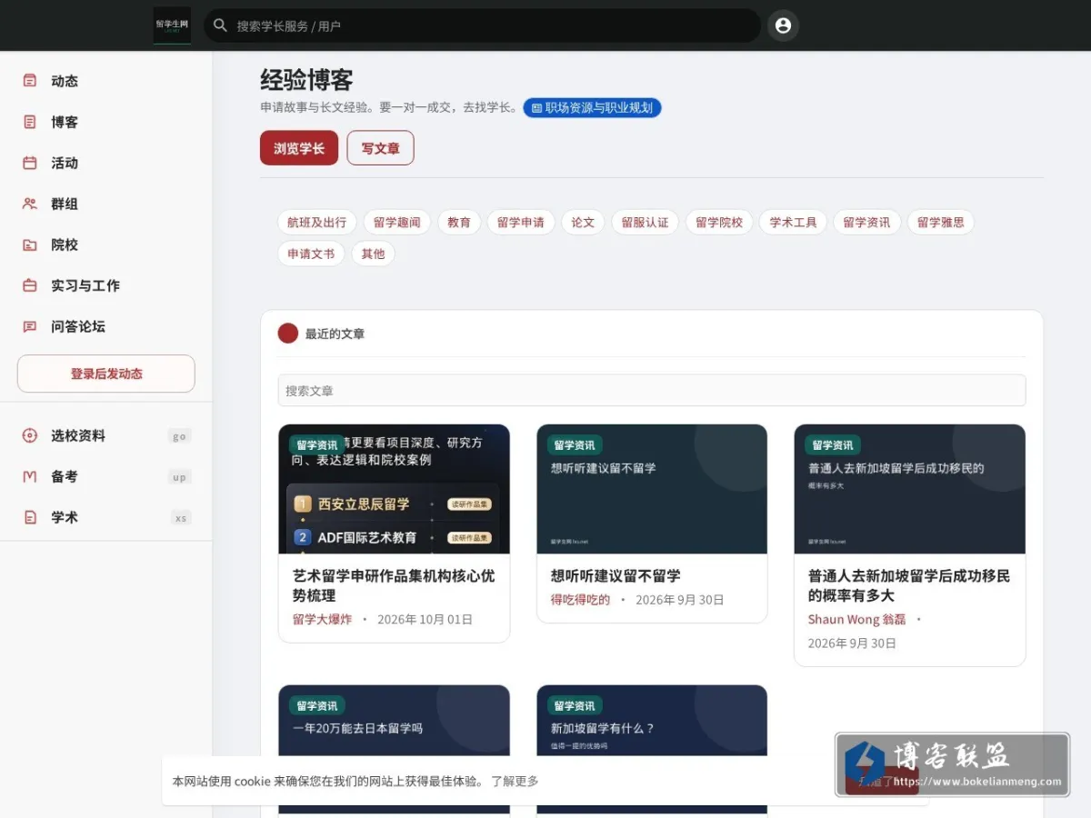Image resolution: width=1091 pixels, height=818 pixels.
Task: Click the up badge beside 备考
Action: (179, 477)
